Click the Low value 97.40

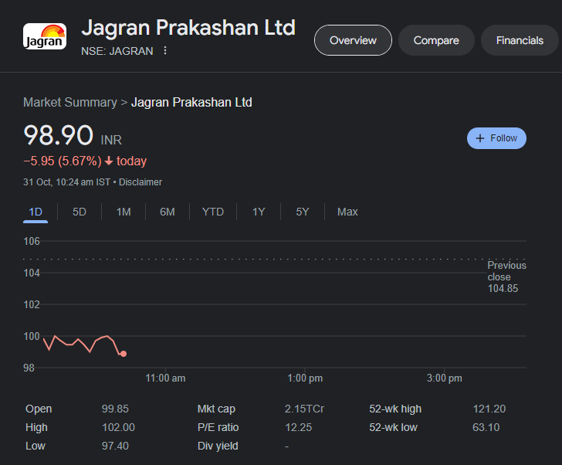[x=115, y=446]
